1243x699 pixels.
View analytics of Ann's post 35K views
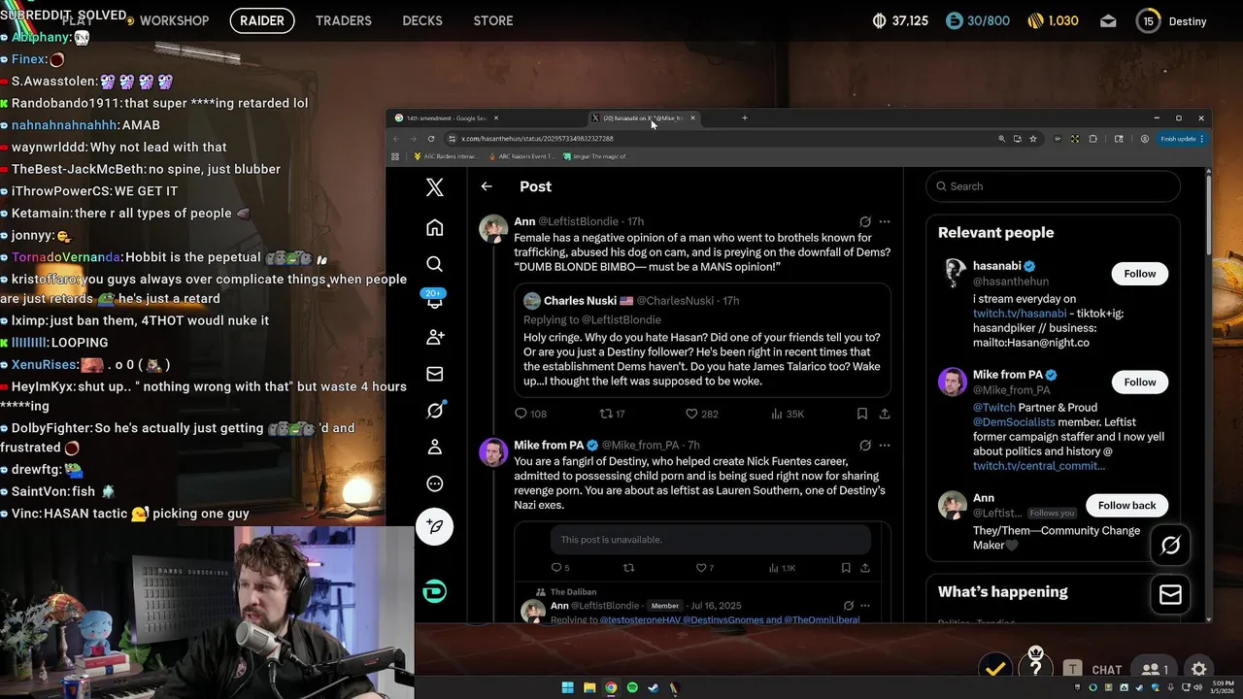787,414
